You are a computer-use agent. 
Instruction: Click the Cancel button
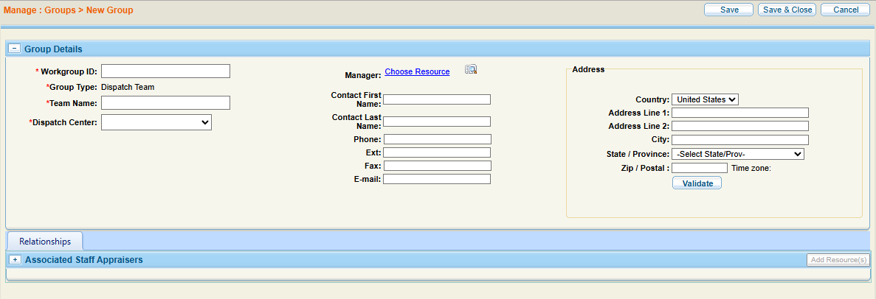coord(845,10)
